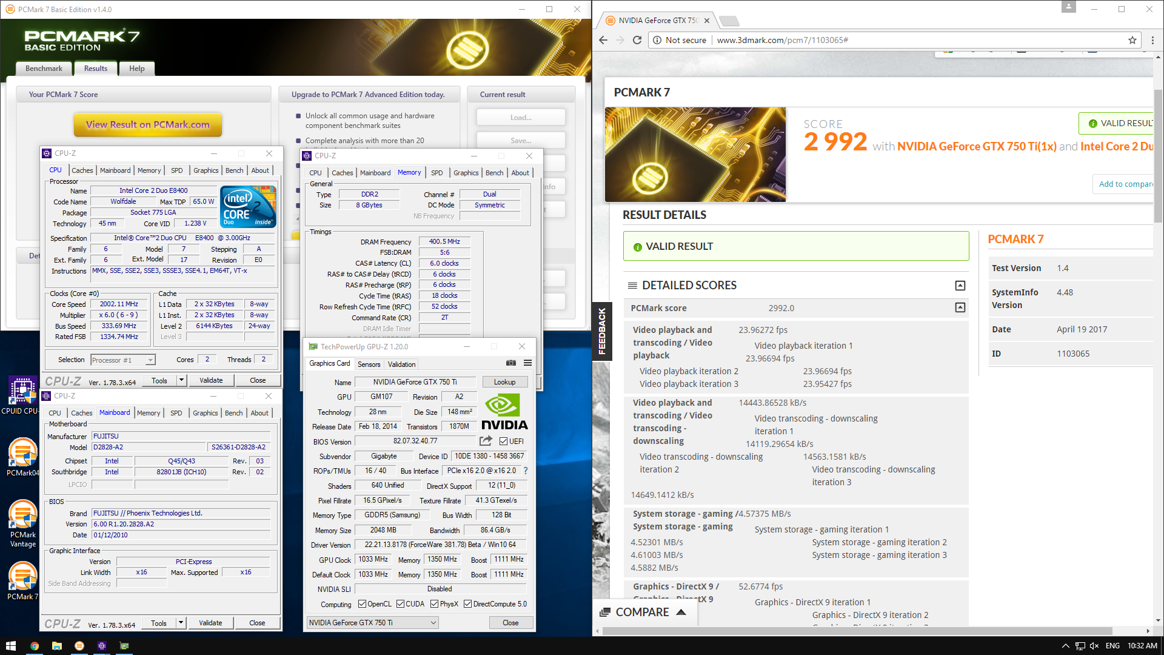The height and width of the screenshot is (655, 1164).
Task: Click the volume muted icon in system tray
Action: [x=1094, y=646]
